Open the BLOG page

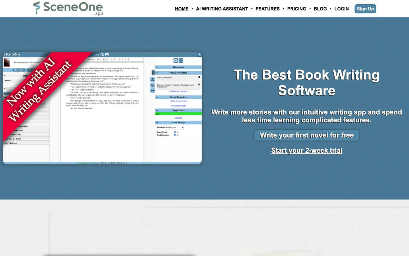pos(320,9)
